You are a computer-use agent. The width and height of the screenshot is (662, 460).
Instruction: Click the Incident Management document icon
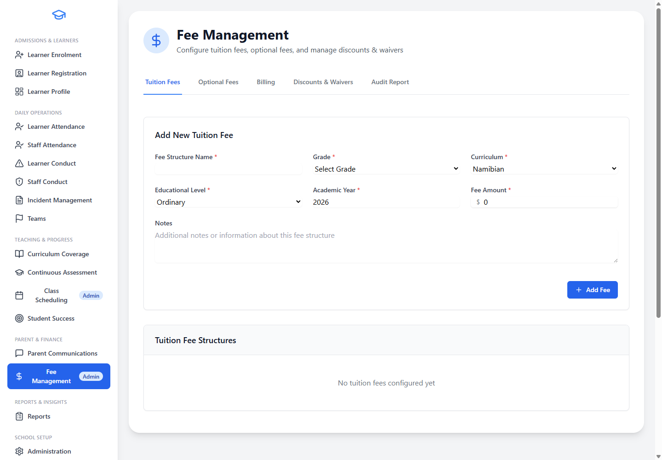click(19, 200)
